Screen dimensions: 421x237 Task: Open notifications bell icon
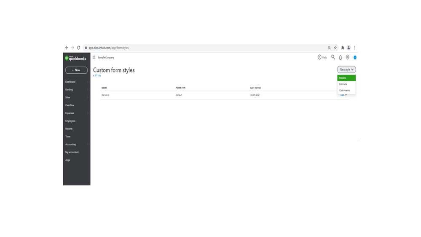pos(340,57)
